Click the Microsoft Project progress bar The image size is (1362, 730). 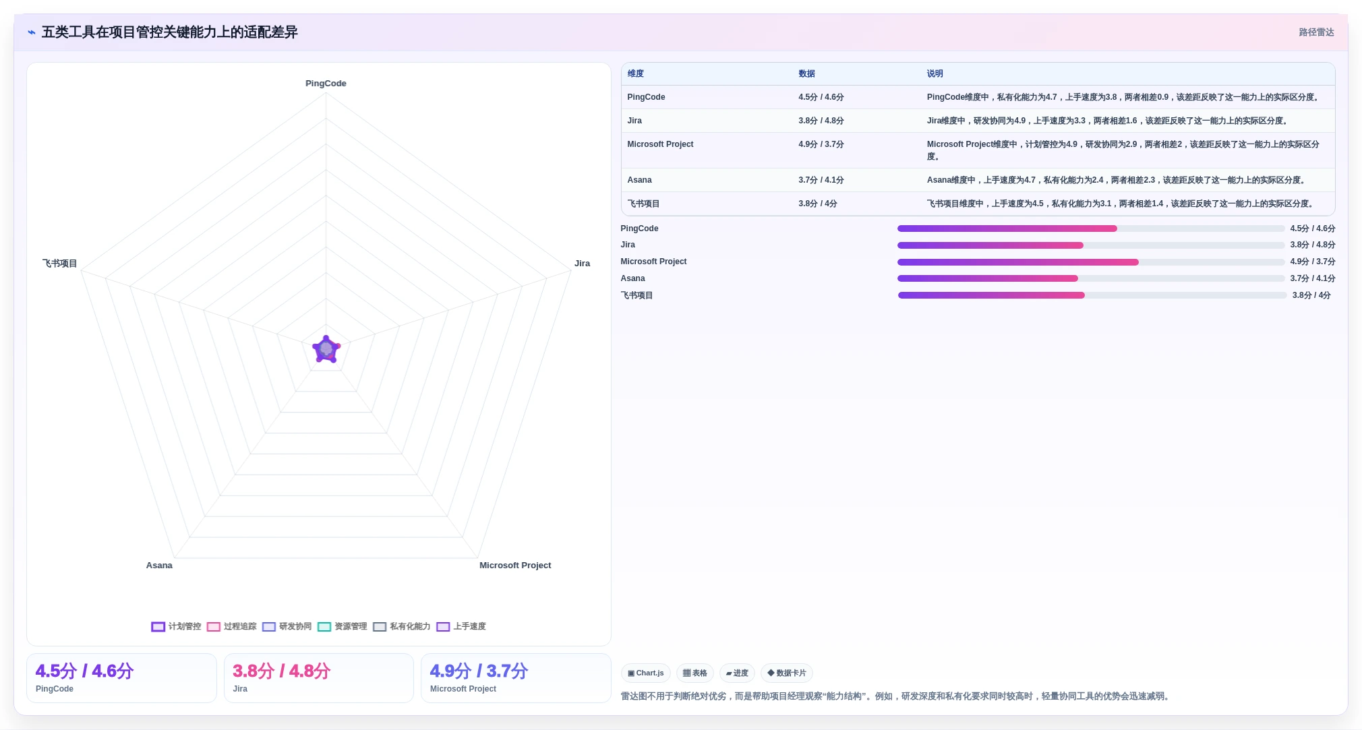point(1090,262)
